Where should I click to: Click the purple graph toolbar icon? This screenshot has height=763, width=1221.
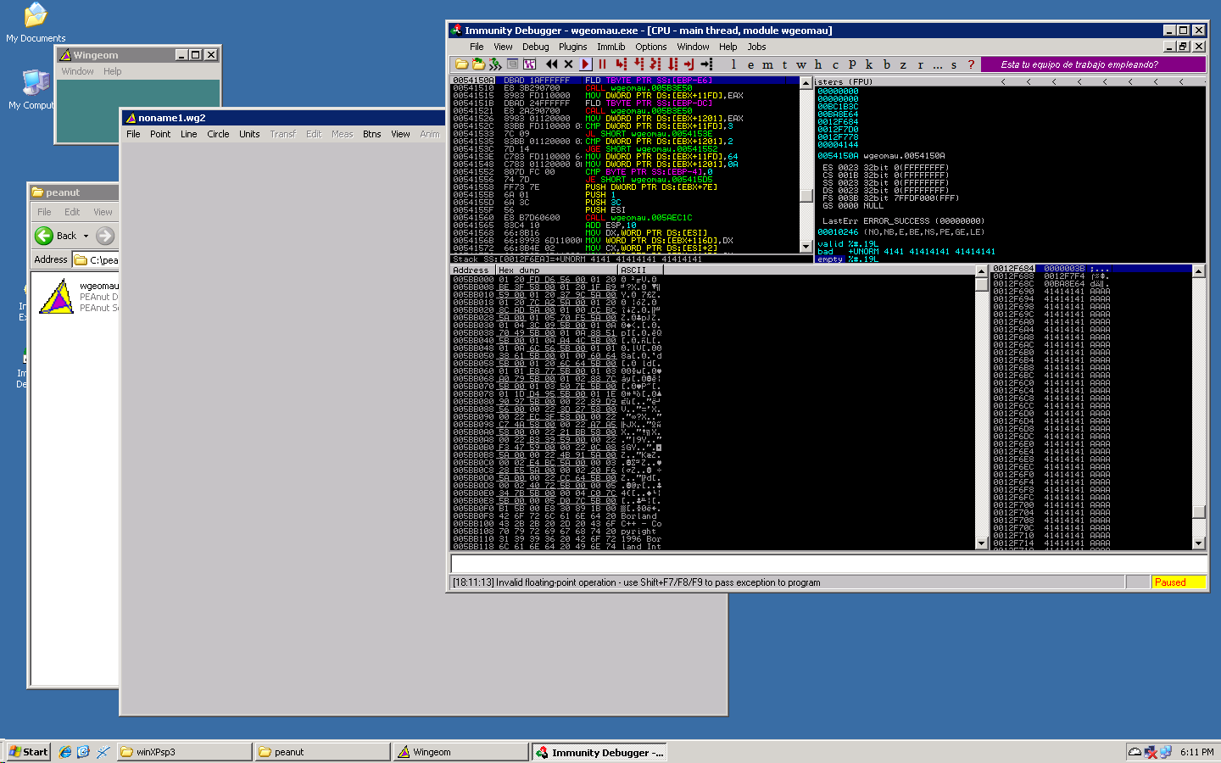coord(529,64)
